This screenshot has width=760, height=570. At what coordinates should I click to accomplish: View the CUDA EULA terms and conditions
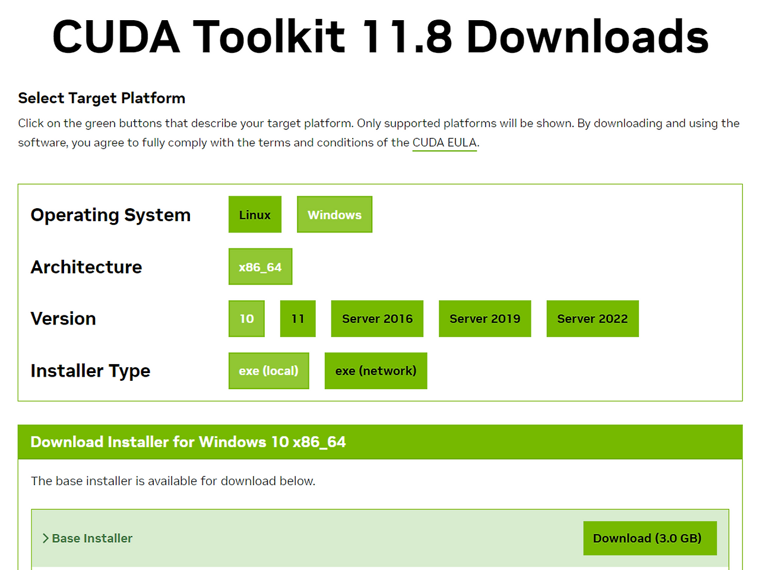(x=444, y=142)
